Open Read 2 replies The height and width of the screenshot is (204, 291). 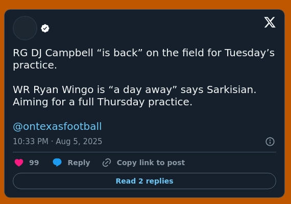pos(144,181)
